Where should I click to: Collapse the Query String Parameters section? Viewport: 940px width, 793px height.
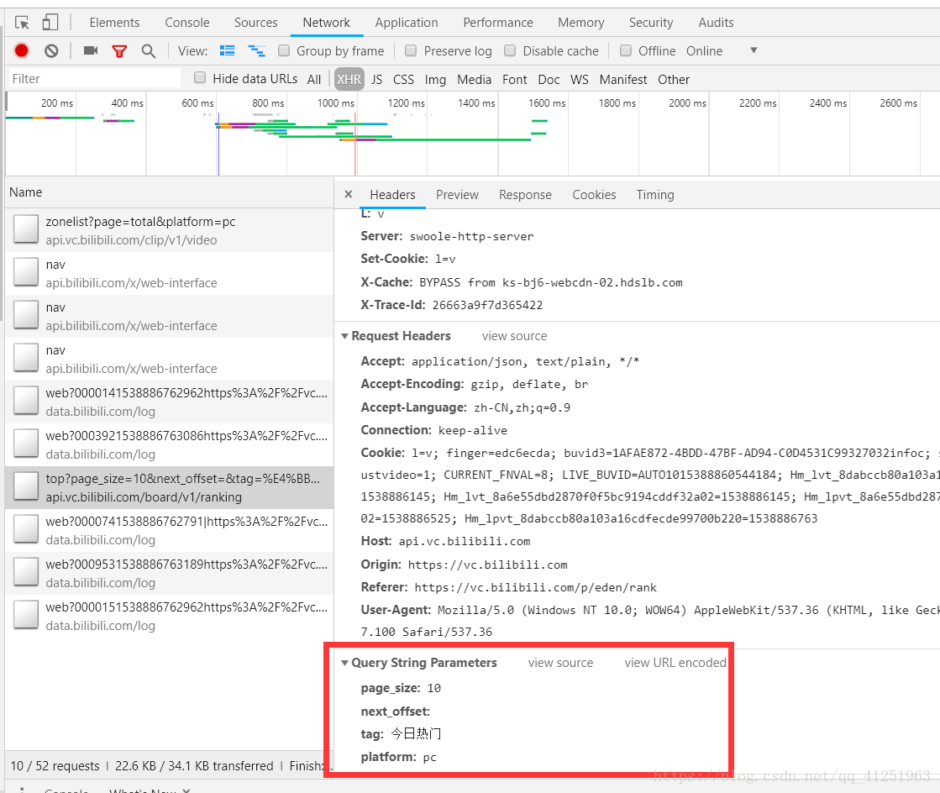click(344, 663)
